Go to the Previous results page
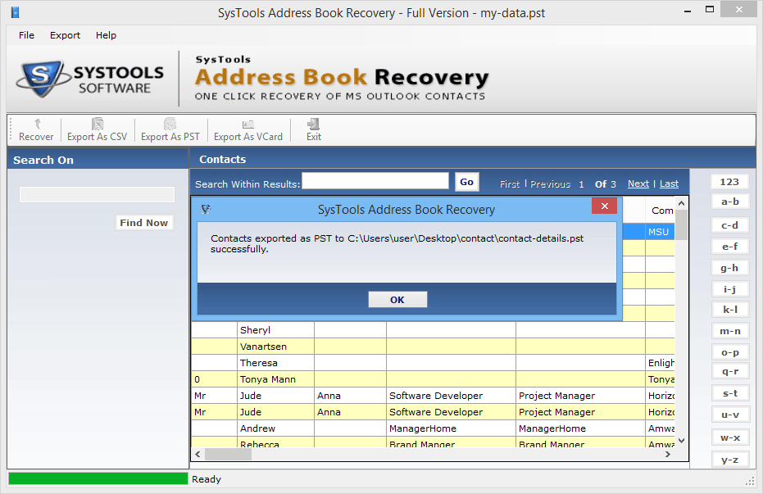The height and width of the screenshot is (494, 763). coord(551,184)
